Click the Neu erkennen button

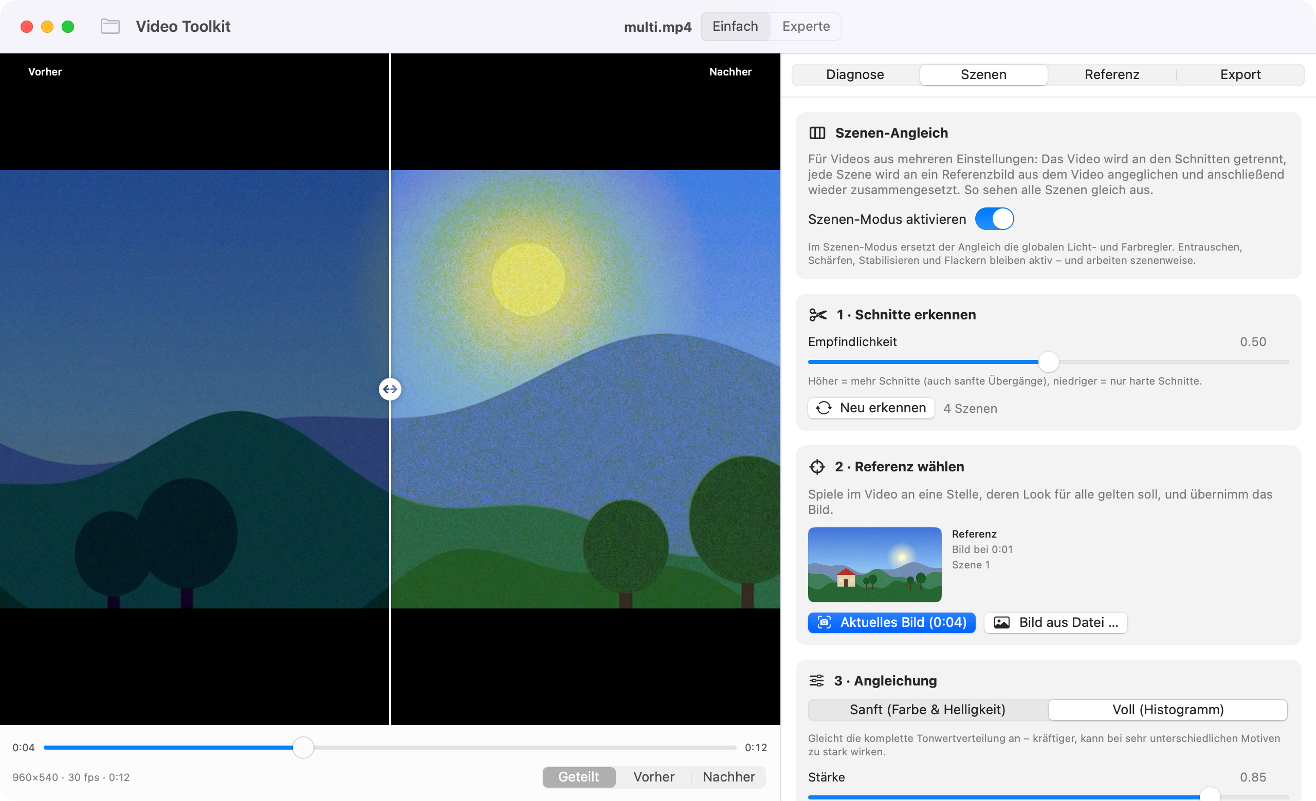click(x=871, y=408)
